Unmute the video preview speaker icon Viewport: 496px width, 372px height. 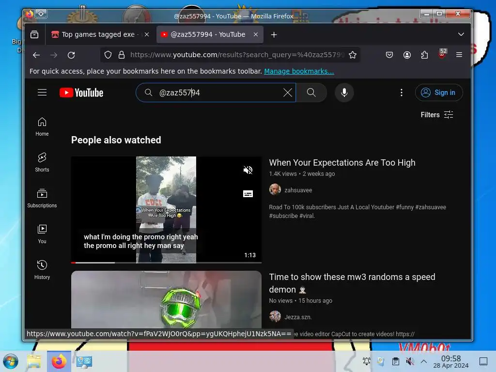tap(248, 170)
